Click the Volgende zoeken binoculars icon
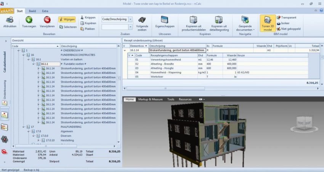This screenshot has width=324, height=172. 142,20
